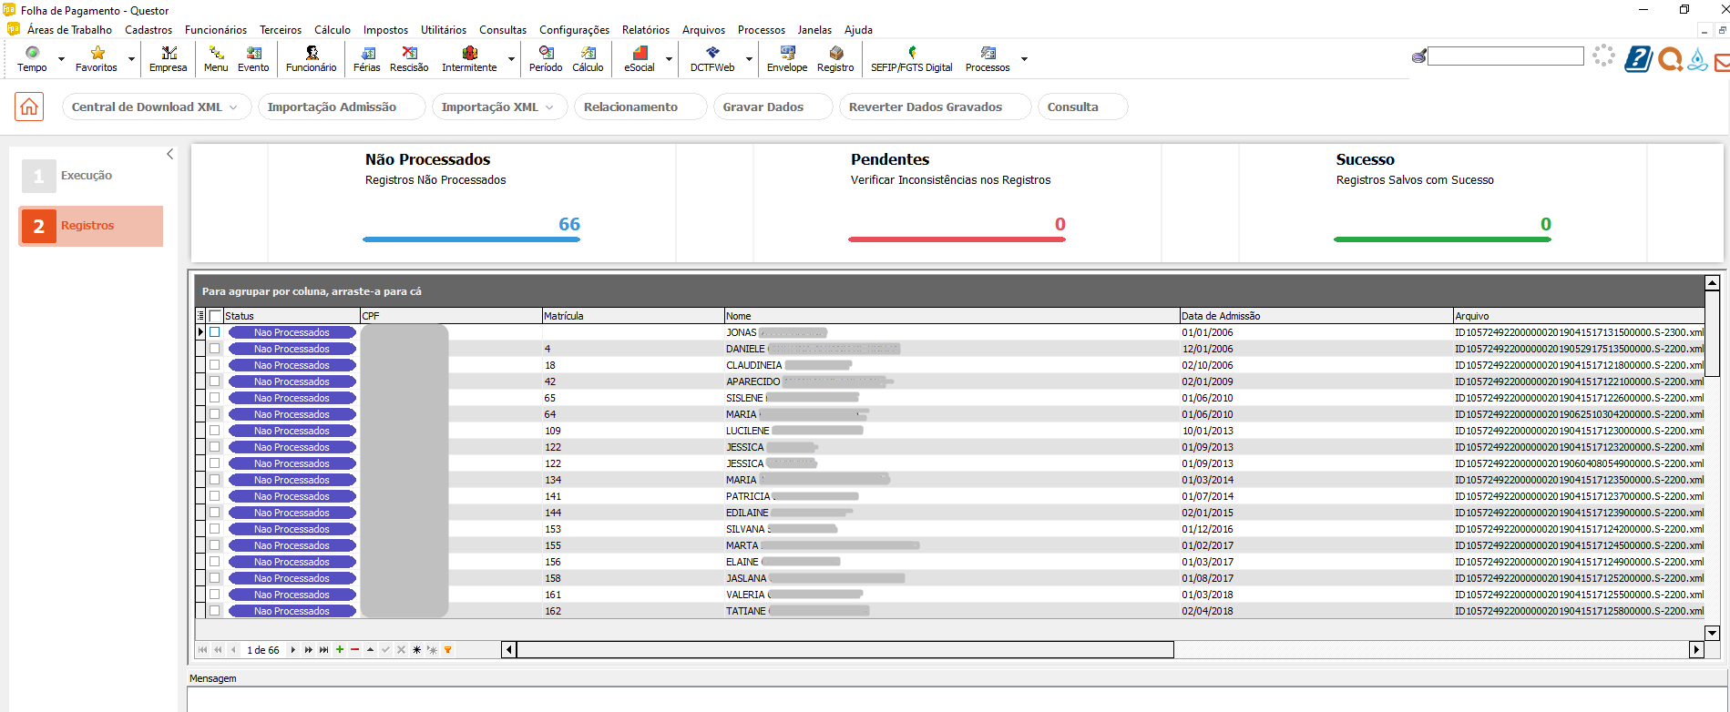The height and width of the screenshot is (712, 1730).
Task: Click the Registro toolbar icon
Action: pos(835,59)
